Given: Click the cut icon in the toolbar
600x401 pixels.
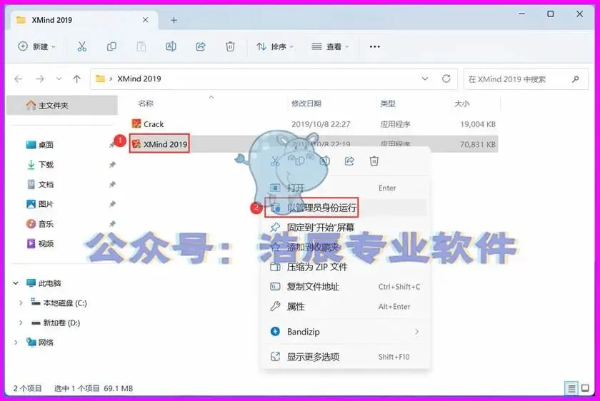Looking at the screenshot, I should click(x=82, y=46).
